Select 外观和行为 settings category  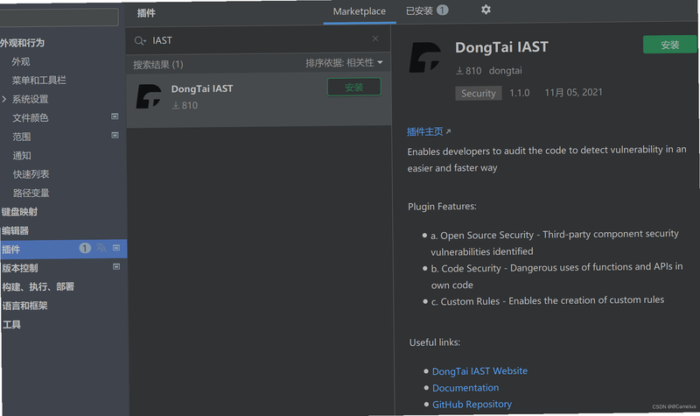[23, 43]
